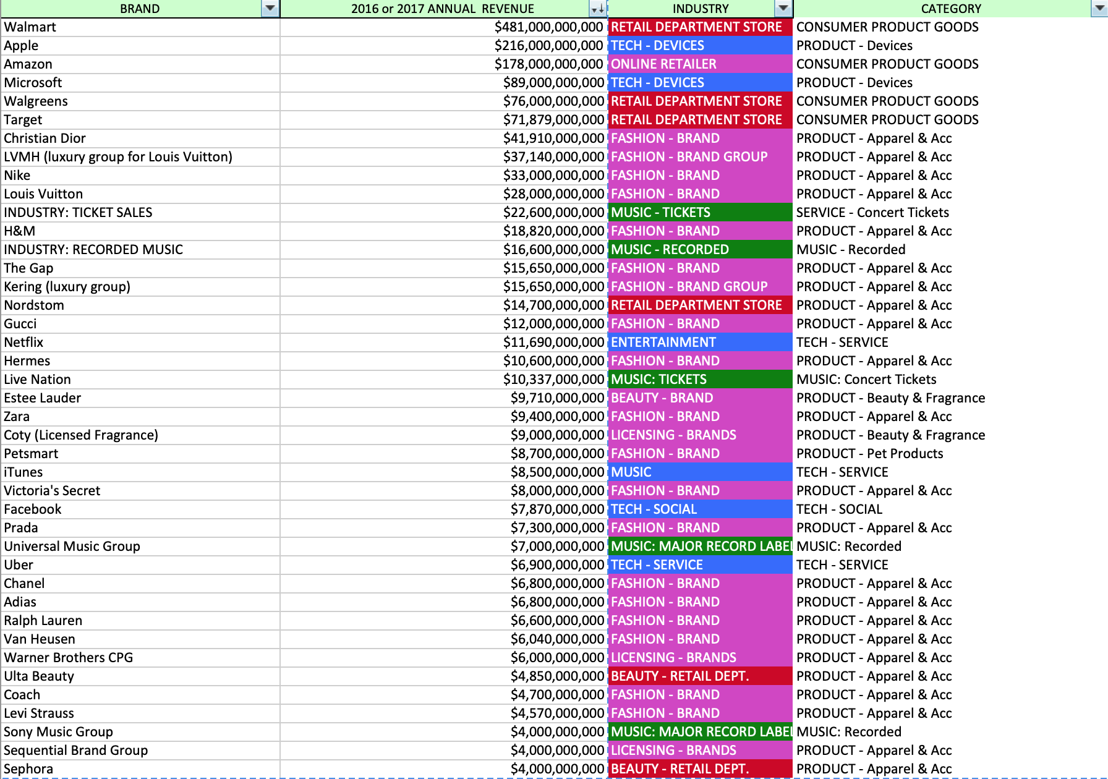
Task: Select the Hermes brand cell
Action: coord(140,361)
